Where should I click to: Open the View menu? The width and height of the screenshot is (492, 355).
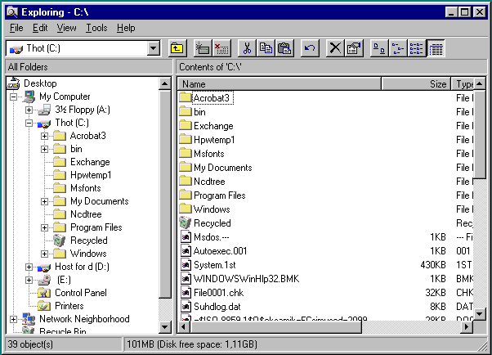[x=66, y=28]
